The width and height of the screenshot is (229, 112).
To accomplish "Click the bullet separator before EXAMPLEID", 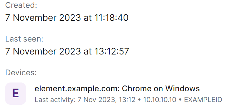I will 180,100.
